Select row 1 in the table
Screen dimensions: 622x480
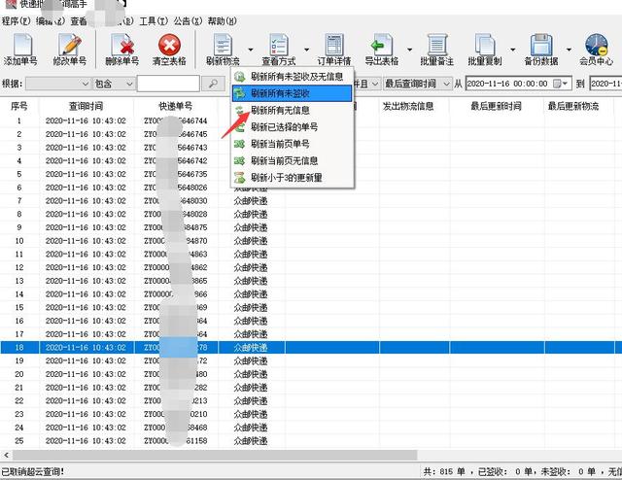(311, 121)
